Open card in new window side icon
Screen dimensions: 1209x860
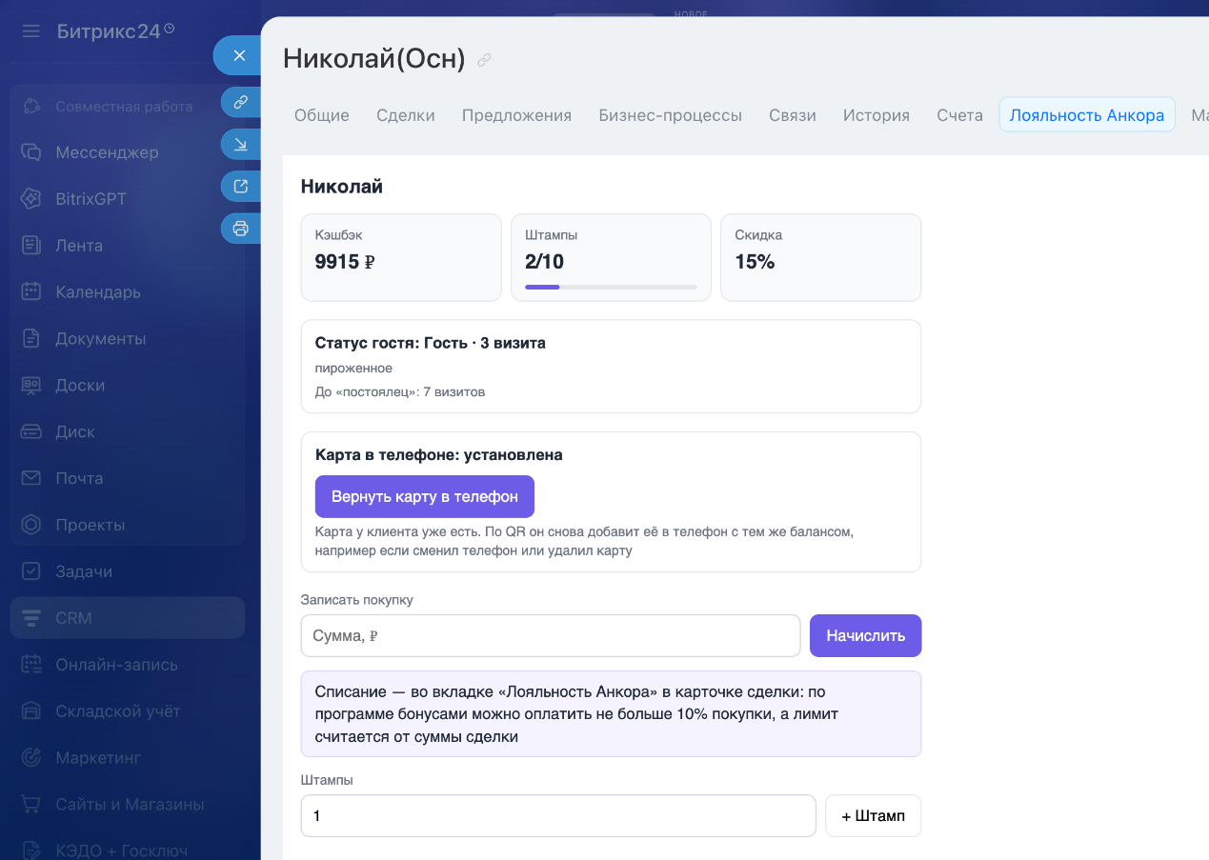click(x=241, y=186)
